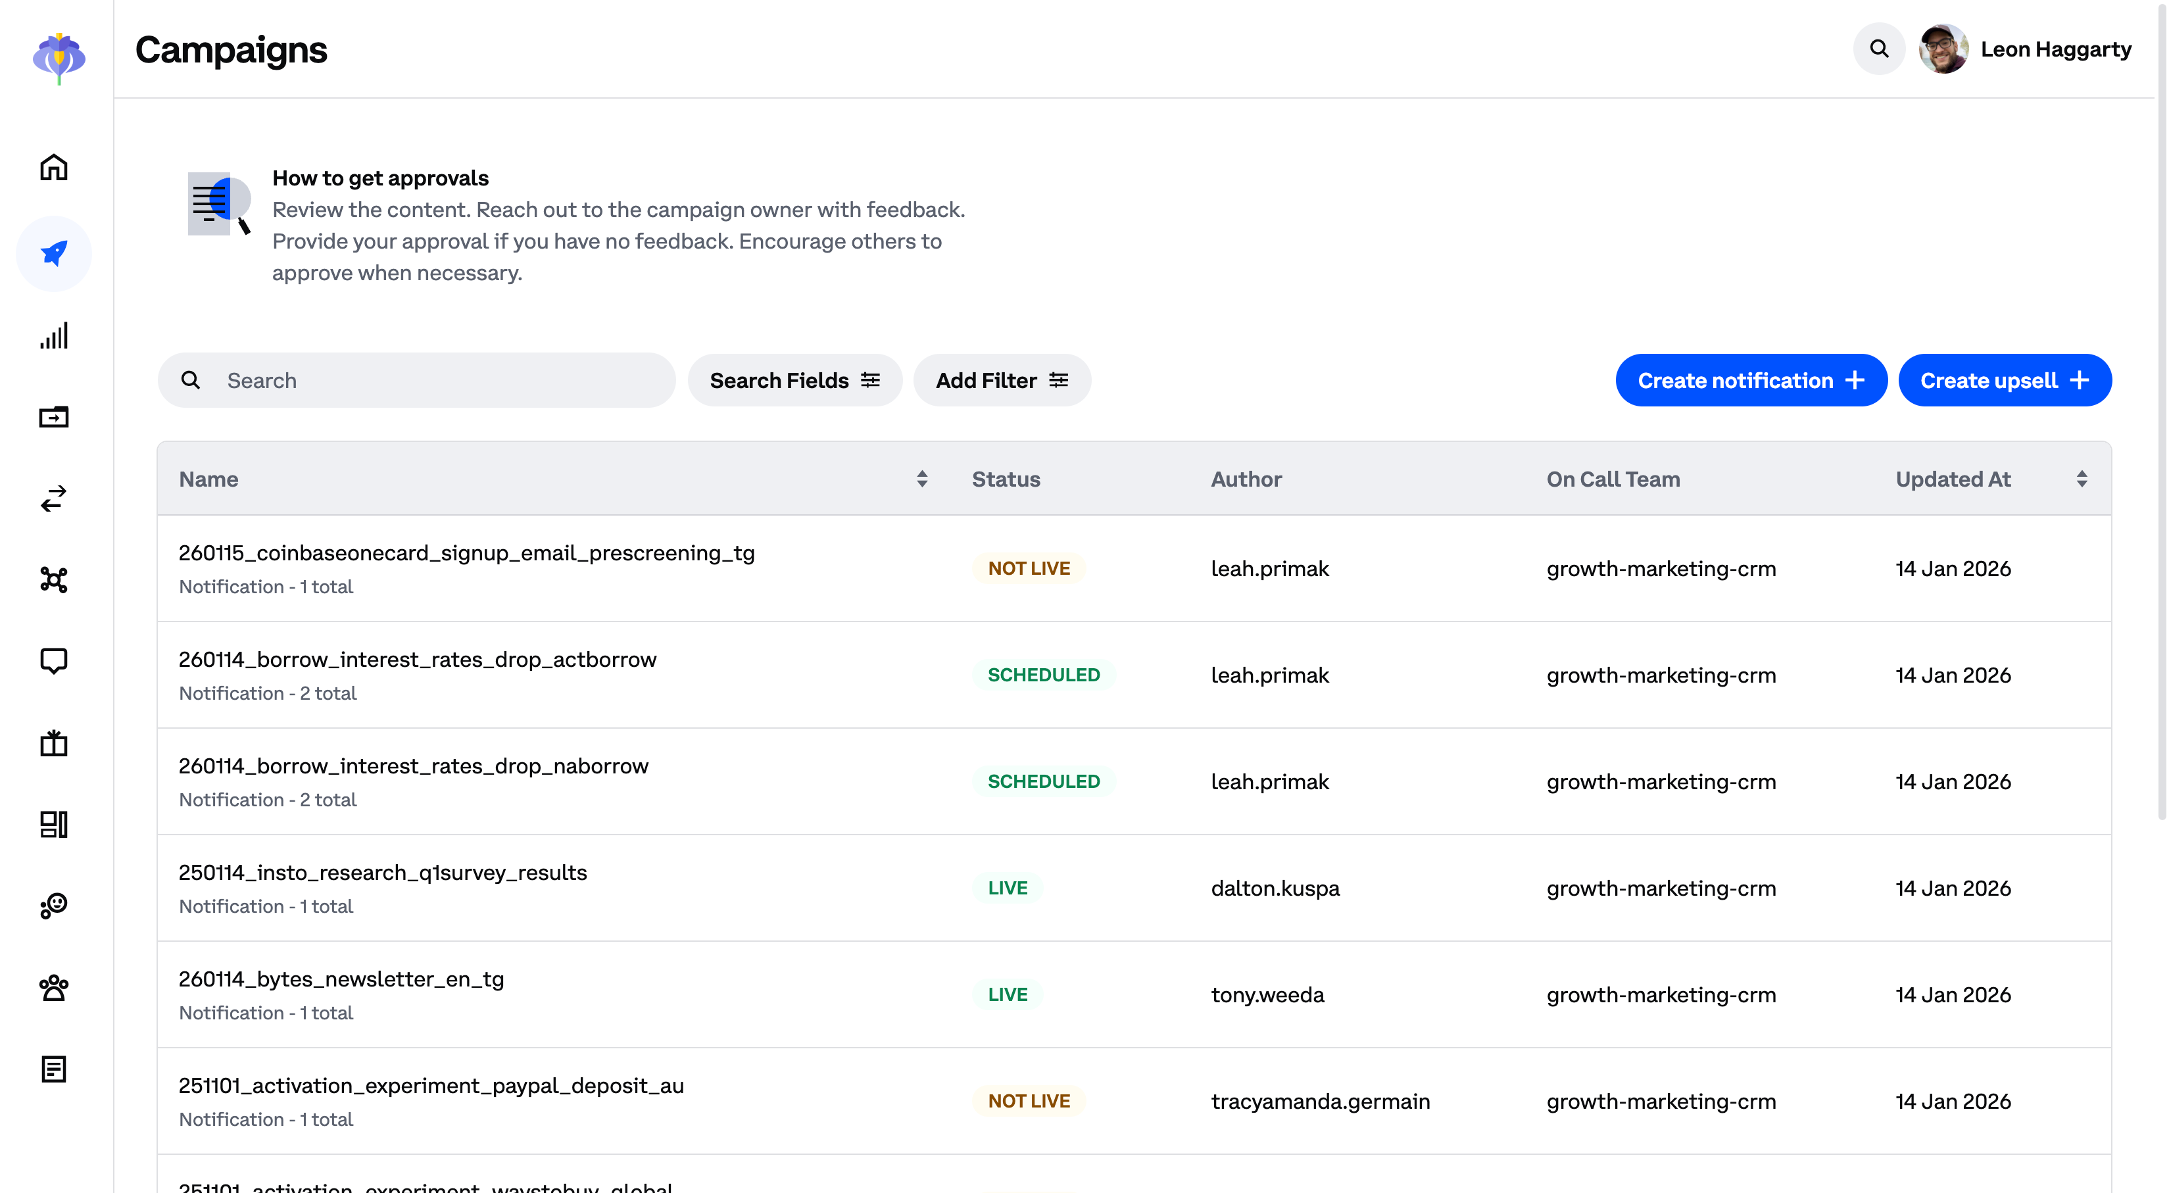Click the gift box sidebar icon
2169x1193 pixels.
click(x=54, y=743)
